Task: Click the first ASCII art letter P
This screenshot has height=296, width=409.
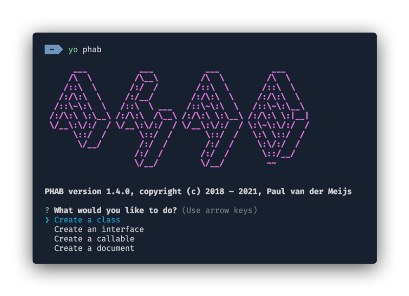Action: (x=80, y=110)
